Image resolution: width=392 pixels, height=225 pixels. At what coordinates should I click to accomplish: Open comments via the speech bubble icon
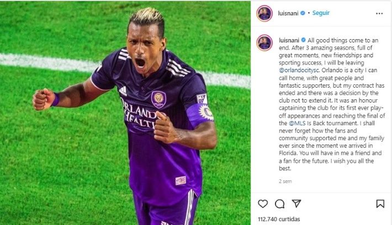pos(279,204)
